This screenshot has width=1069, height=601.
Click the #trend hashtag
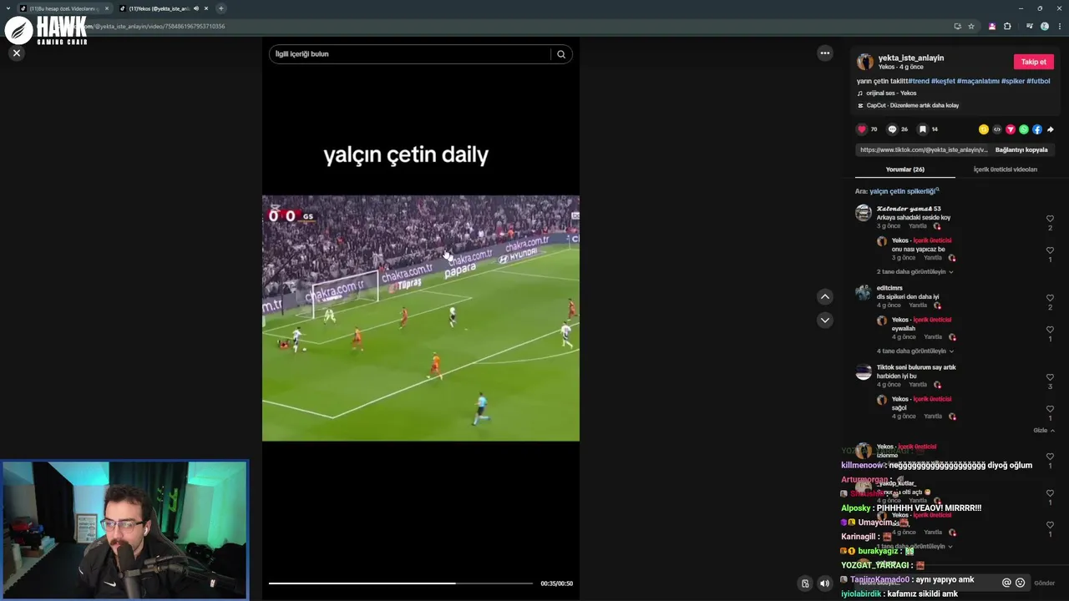click(919, 81)
